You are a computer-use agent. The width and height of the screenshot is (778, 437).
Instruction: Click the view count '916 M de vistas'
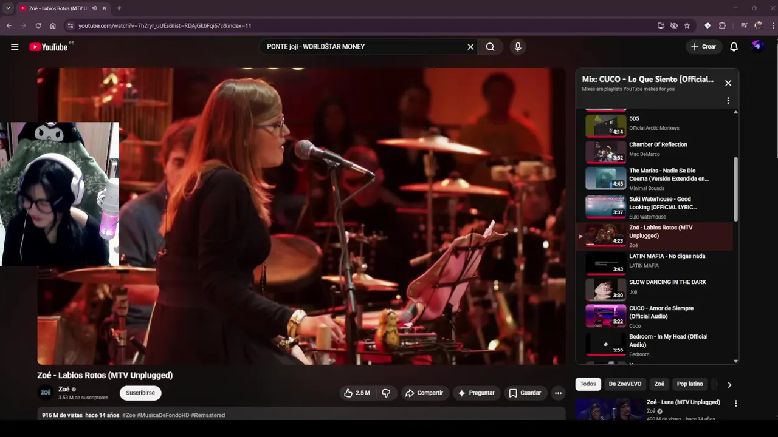62,415
